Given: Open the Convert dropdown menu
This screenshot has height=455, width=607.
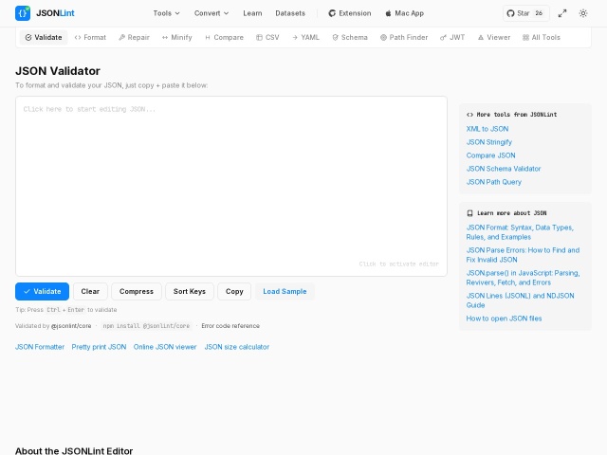Looking at the screenshot, I should [212, 13].
